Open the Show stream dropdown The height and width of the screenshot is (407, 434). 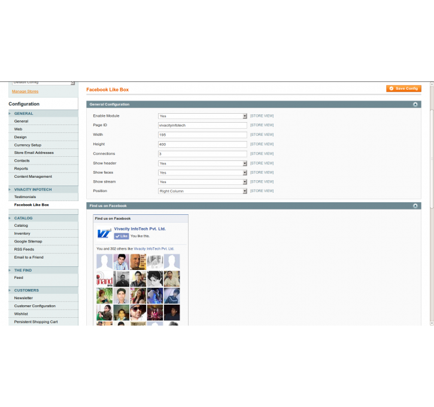tap(202, 182)
